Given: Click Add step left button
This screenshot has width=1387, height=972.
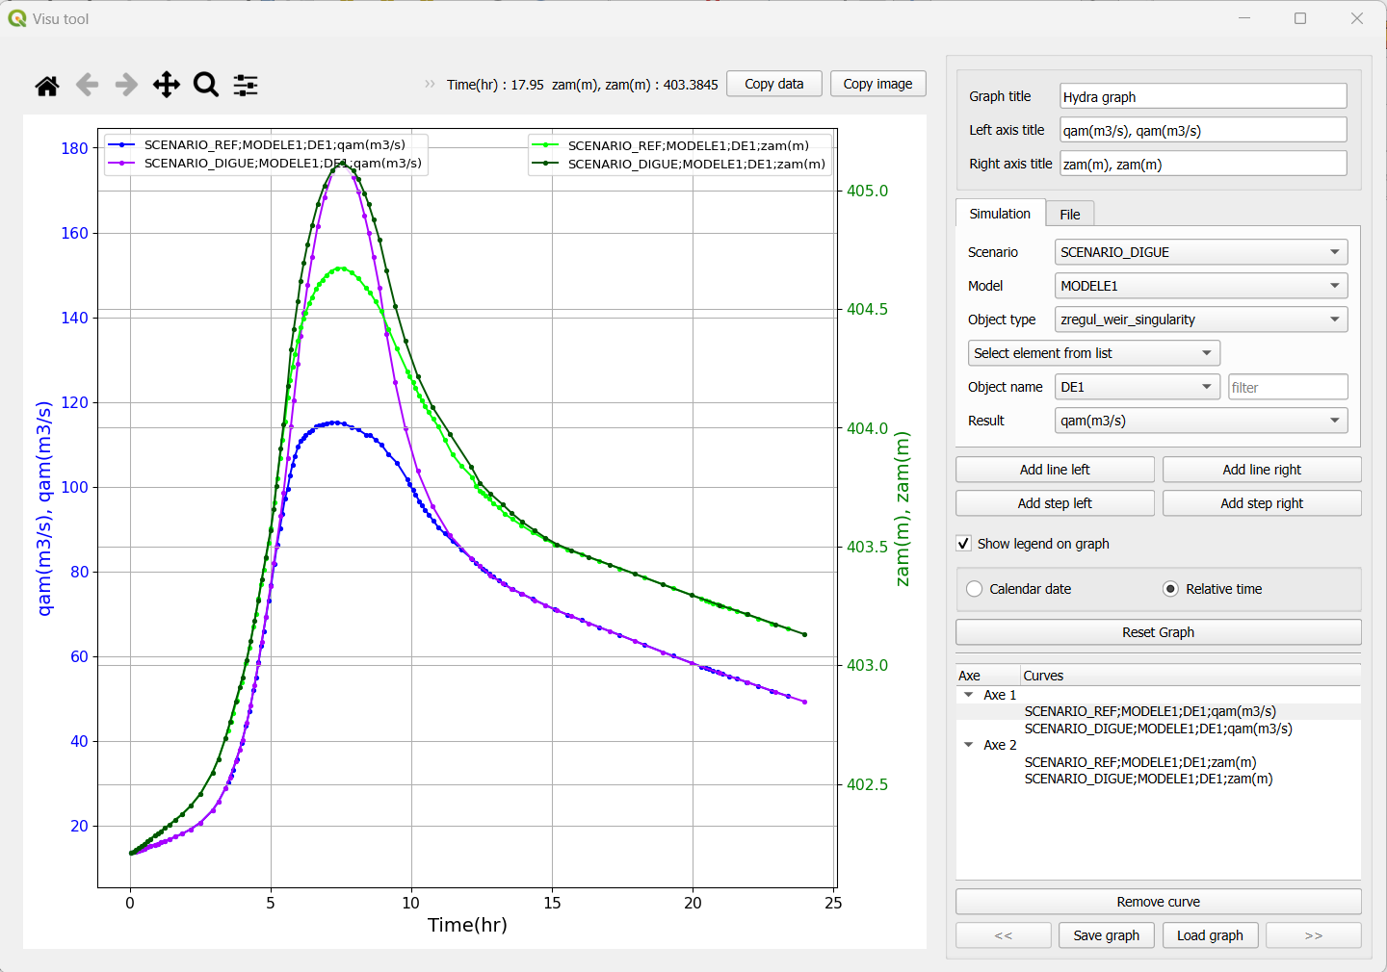Looking at the screenshot, I should 1055,503.
